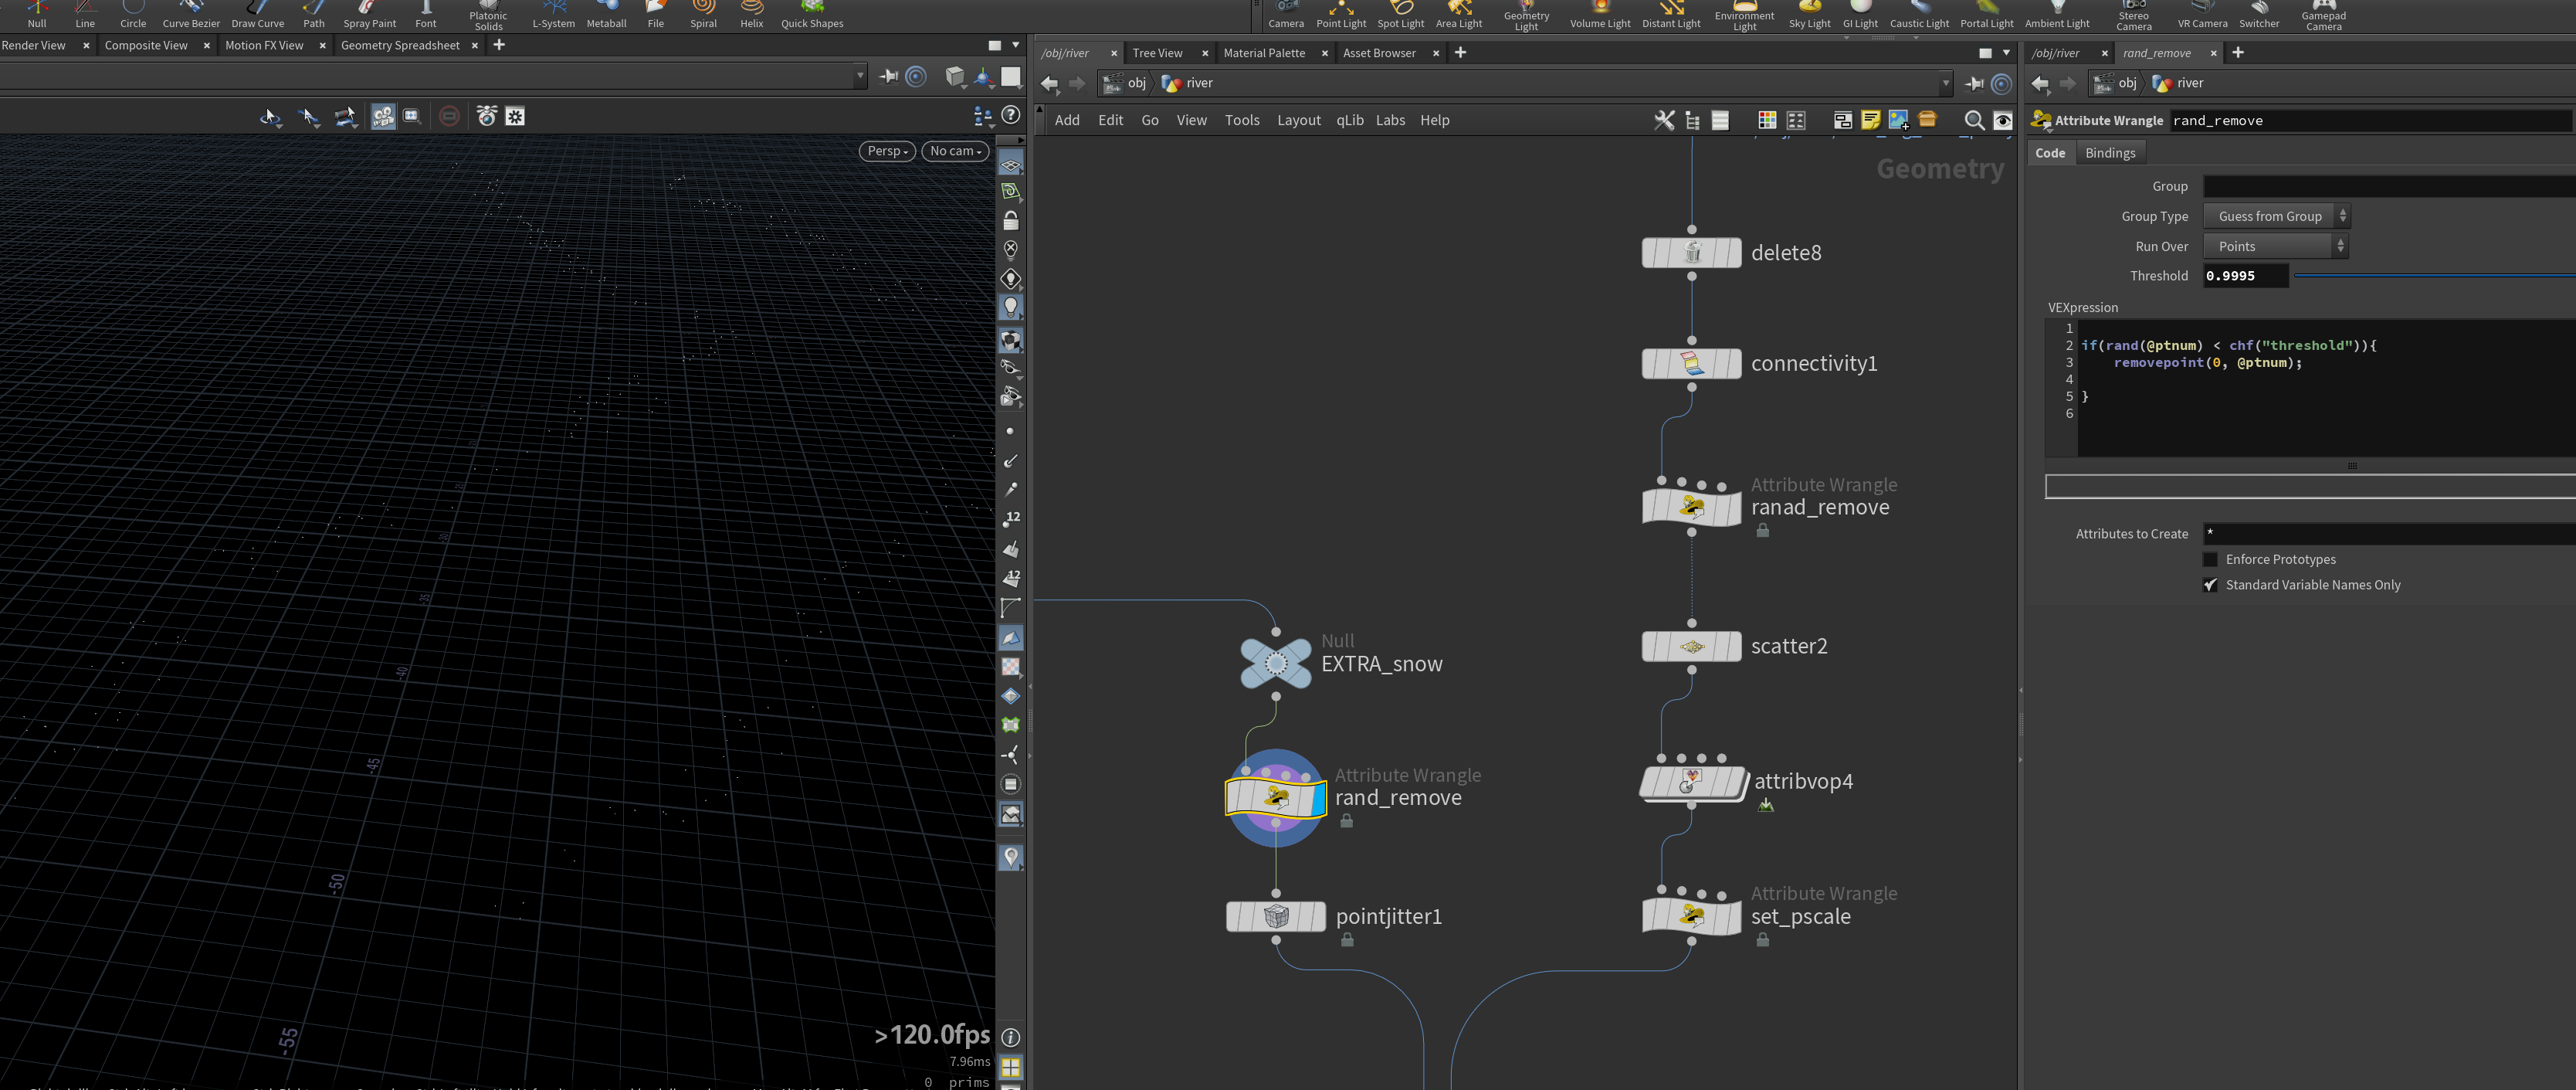
Task: Click the Labs menu button
Action: point(1390,120)
